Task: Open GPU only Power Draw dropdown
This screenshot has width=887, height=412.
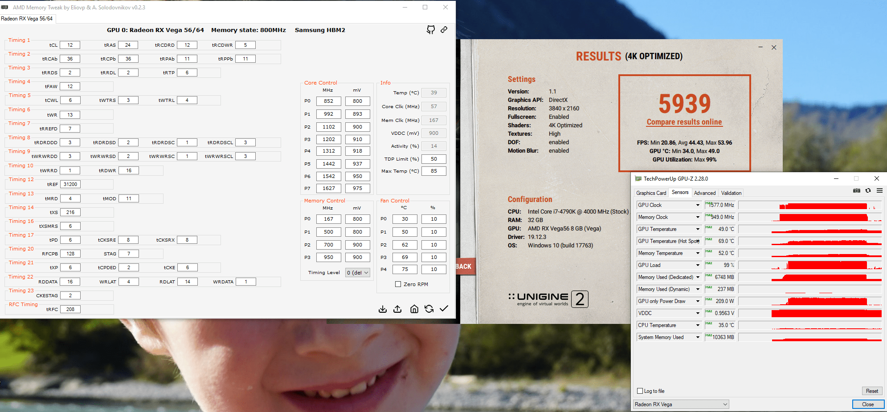Action: [698, 301]
